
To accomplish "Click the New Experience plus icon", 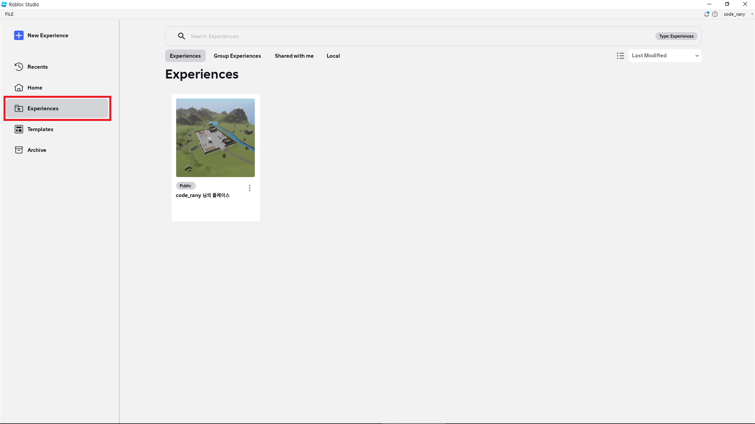I will click(19, 35).
